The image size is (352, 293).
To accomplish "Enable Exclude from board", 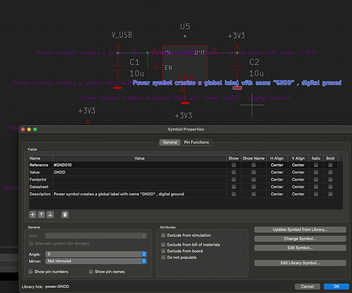I will [x=164, y=251].
